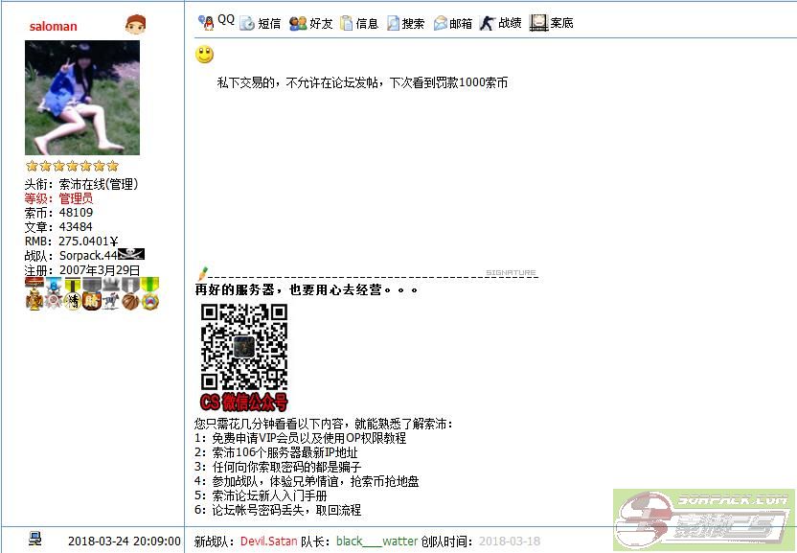This screenshot has width=797, height=553.
Task: Open the join a team 参加战队 link
Action: tap(315, 481)
